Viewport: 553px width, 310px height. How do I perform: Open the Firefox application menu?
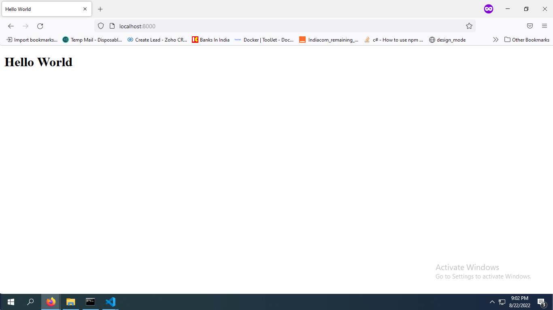tap(544, 26)
